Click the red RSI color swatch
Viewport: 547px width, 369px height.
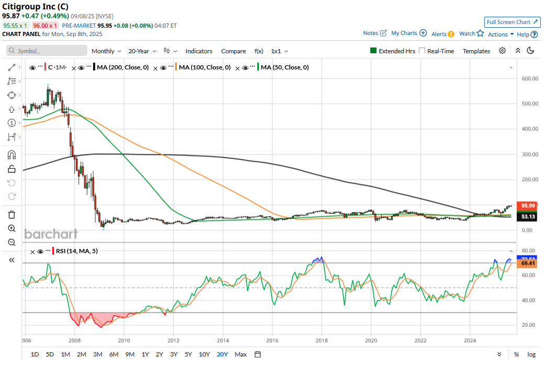coord(53,251)
